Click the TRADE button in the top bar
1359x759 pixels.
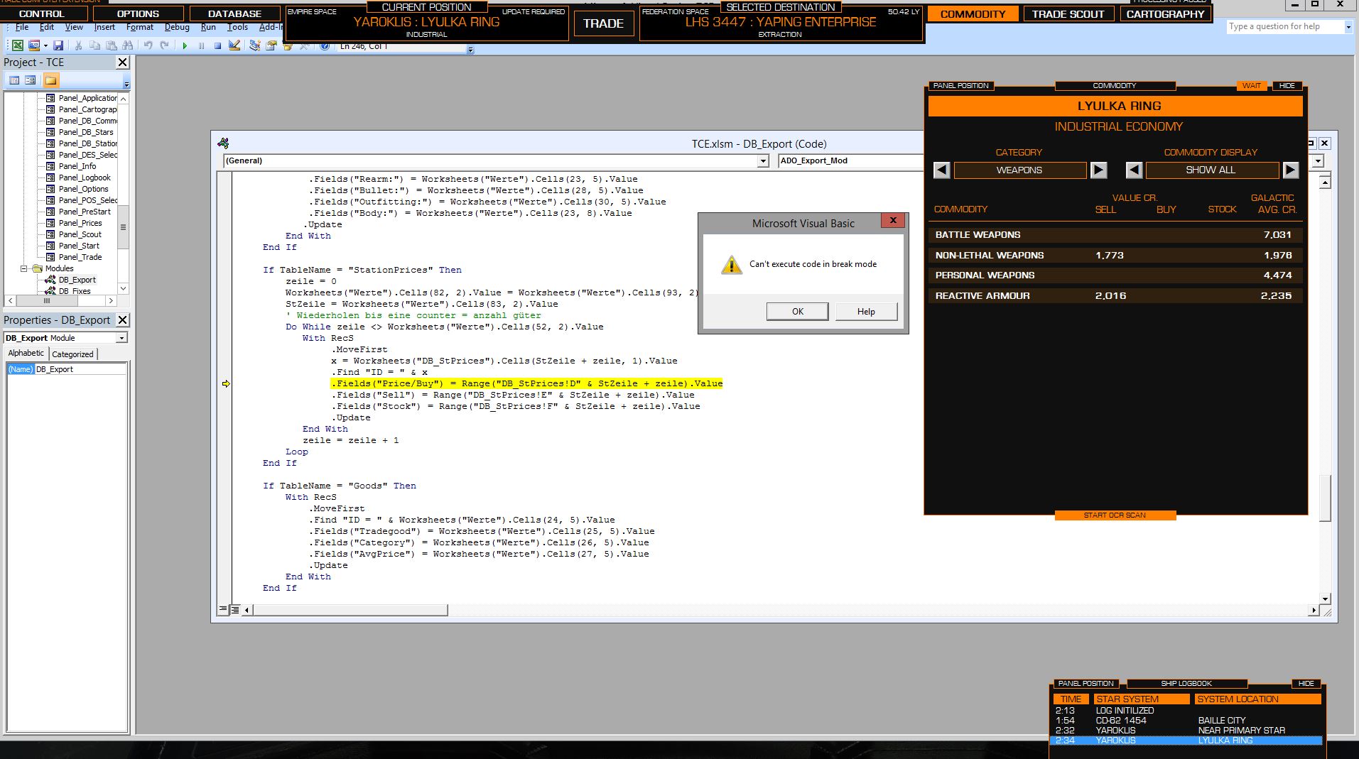pos(603,23)
